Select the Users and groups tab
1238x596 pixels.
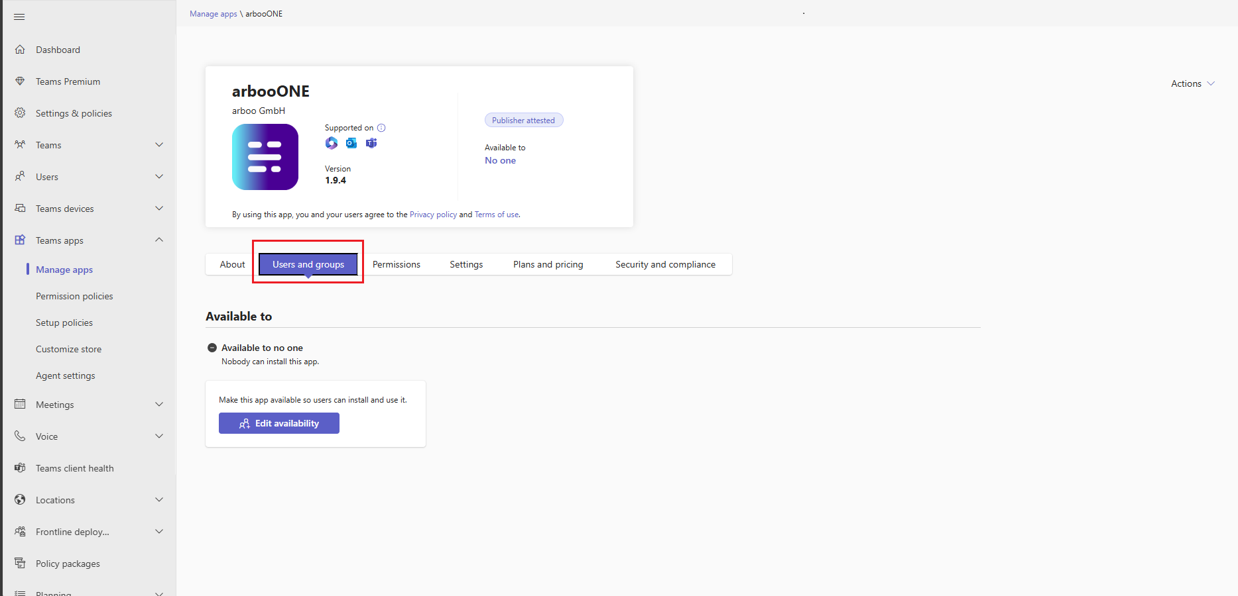[x=308, y=264]
